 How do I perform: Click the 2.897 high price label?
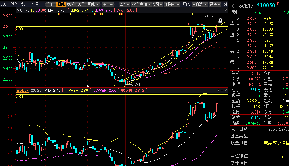(x=209, y=16)
